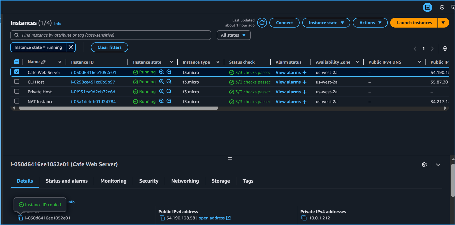Viewport: 455px width, 225px height.
Task: Open table preferences gear icon
Action: pos(445,48)
